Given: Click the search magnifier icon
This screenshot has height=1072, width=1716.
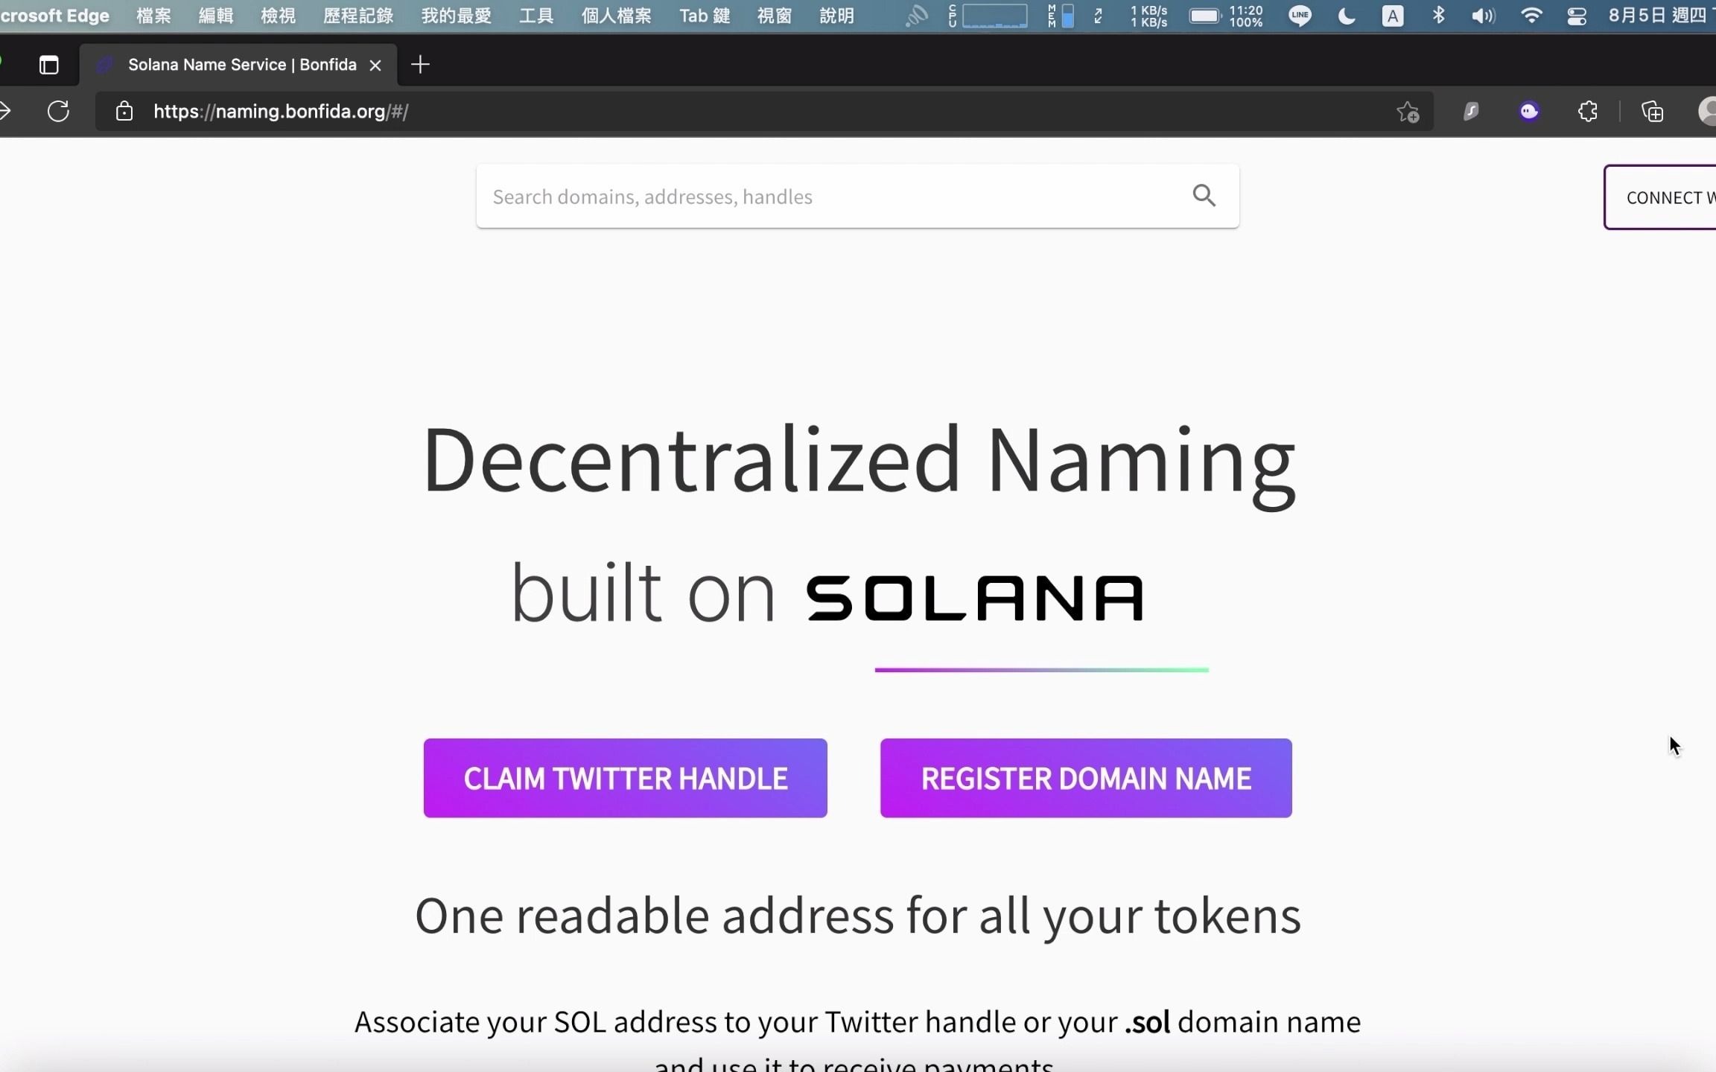Looking at the screenshot, I should point(1204,196).
